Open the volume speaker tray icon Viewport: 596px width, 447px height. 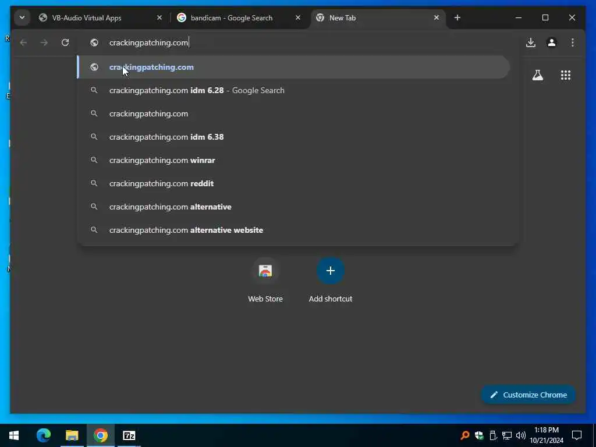pyautogui.click(x=521, y=435)
